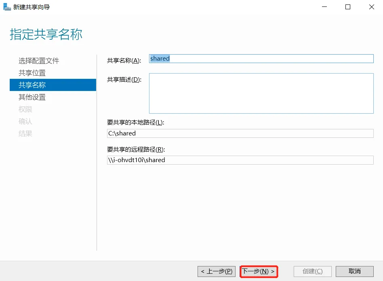The height and width of the screenshot is (281, 383).
Task: Click the 指定共享名称 page heading
Action: point(46,35)
